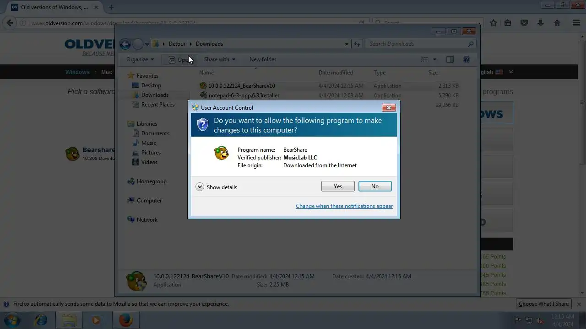
Task: Select Network in navigation pane
Action: pyautogui.click(x=147, y=220)
